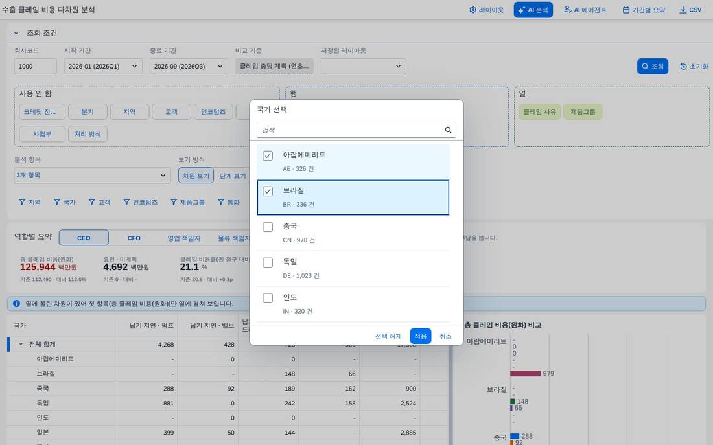Screen dimensions: 713x445
Task: Uncheck the 아랍에미리트 checkbox
Action: 268,155
